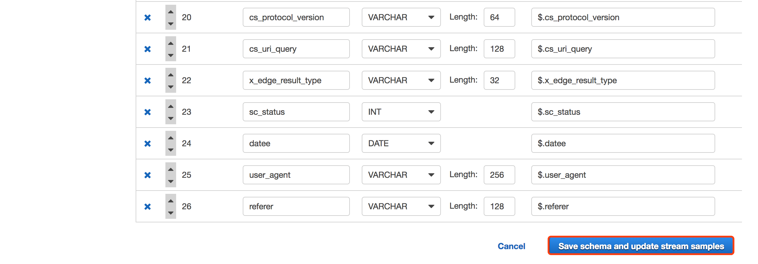758x264 pixels.
Task: Delete the cs_protocol_version column row
Action: (148, 18)
